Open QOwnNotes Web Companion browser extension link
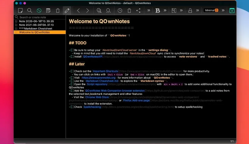Screen dimensions: 249x144 [115, 91]
